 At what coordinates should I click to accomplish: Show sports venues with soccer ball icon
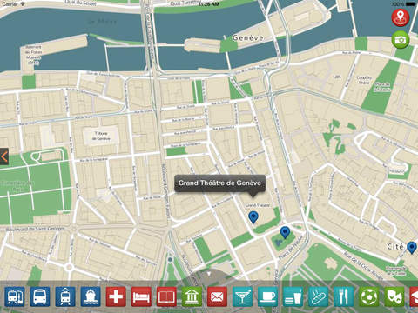[369, 296]
